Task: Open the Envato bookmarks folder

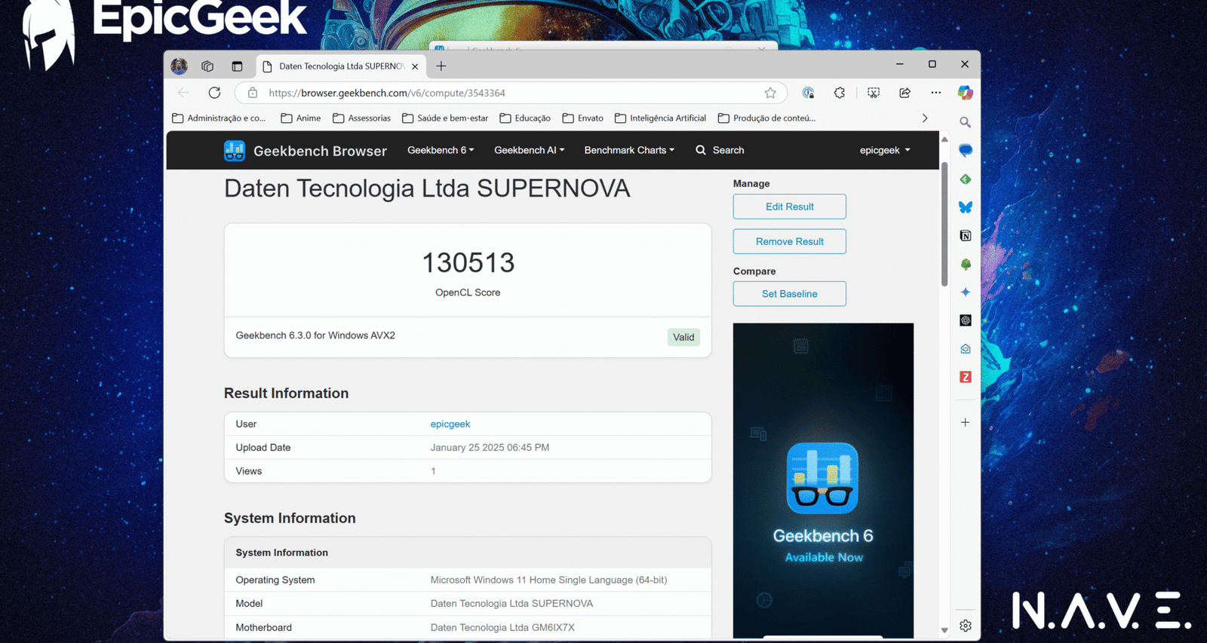Action: click(583, 118)
